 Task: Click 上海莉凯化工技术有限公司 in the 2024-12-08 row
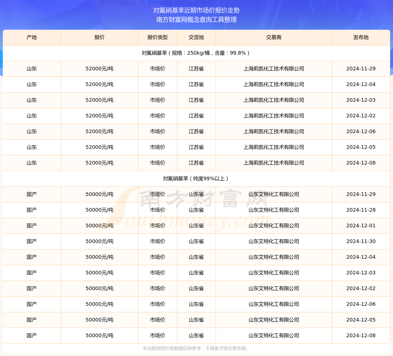pos(274,163)
